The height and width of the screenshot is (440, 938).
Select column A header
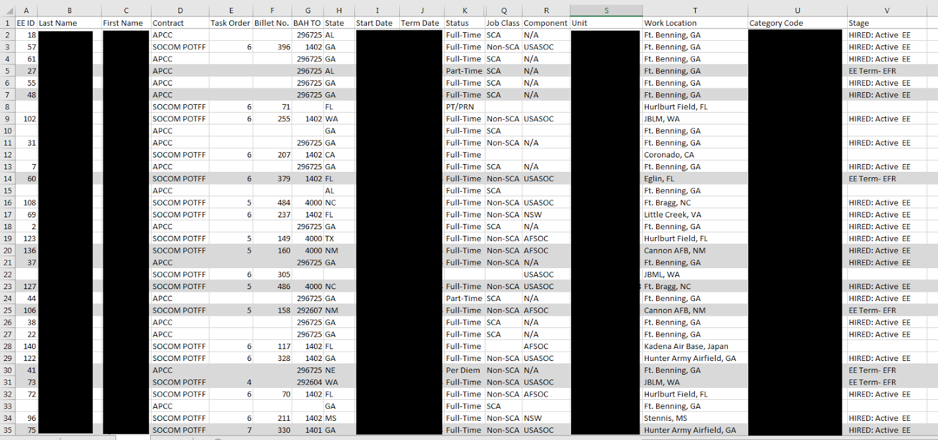(x=26, y=11)
